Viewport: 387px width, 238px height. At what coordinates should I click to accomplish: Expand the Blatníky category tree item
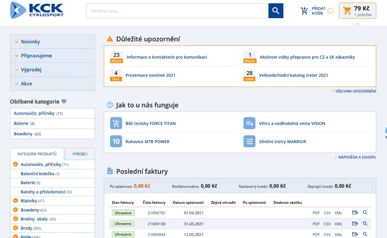point(16,201)
